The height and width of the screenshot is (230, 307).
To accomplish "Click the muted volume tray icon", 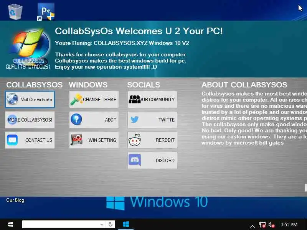I will click(x=272, y=225).
